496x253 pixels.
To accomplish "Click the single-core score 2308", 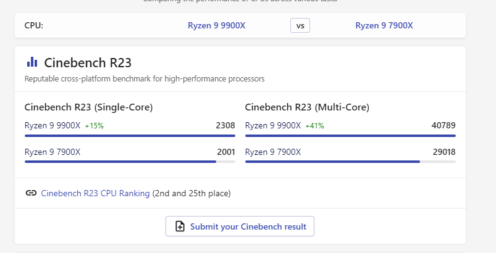I will [225, 126].
